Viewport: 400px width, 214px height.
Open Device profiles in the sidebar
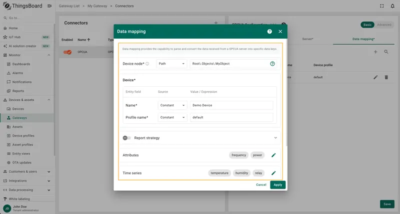[x=27, y=136]
